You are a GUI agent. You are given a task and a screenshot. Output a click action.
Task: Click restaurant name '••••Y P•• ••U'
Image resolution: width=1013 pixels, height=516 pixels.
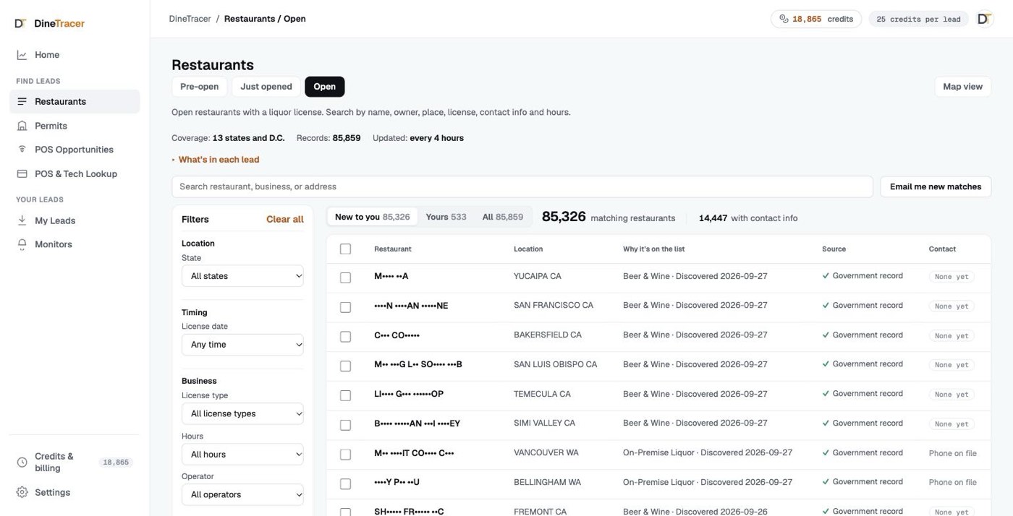pos(397,482)
